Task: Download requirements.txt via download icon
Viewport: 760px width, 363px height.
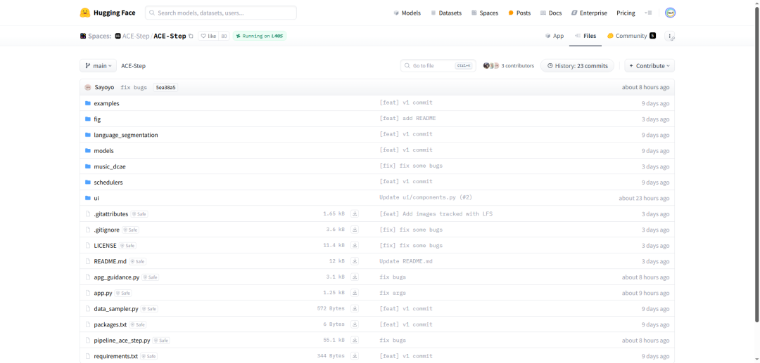Action: tap(355, 356)
